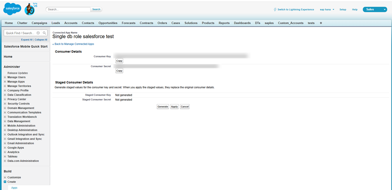Click the Cancel button
Screen dimensions: 392x190
click(185, 106)
